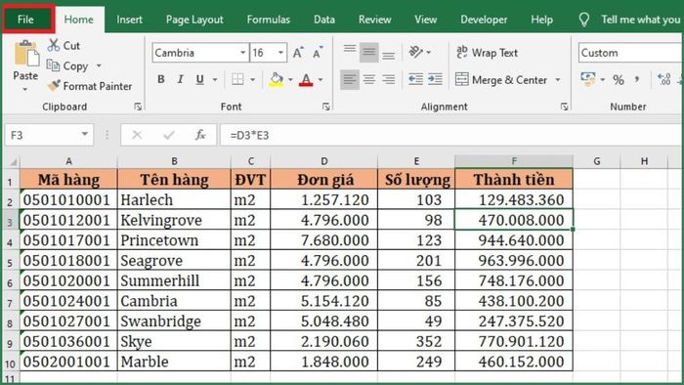Confirm formula entry with checkmark icon
This screenshot has width=684, height=385.
pyautogui.click(x=169, y=135)
